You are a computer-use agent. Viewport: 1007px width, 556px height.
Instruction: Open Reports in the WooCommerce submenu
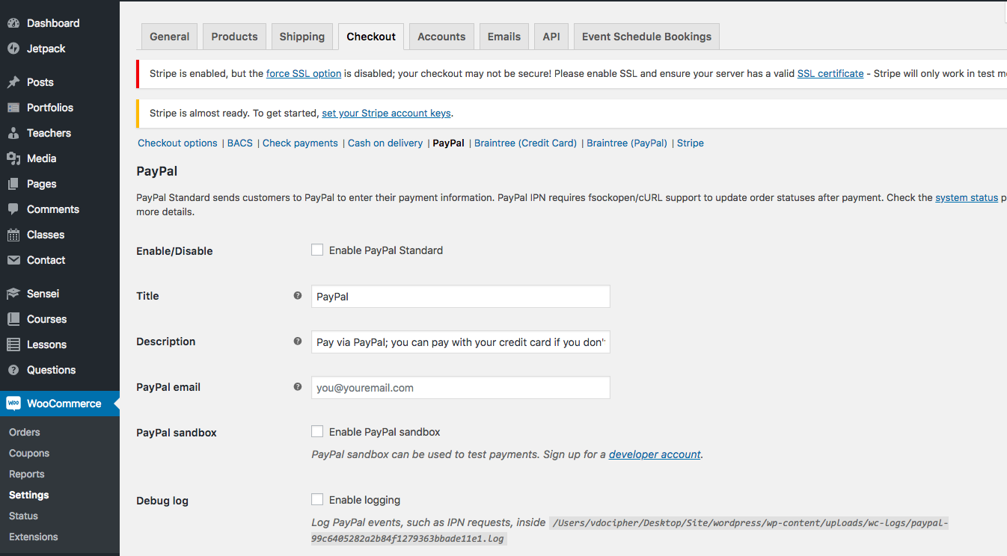point(27,475)
